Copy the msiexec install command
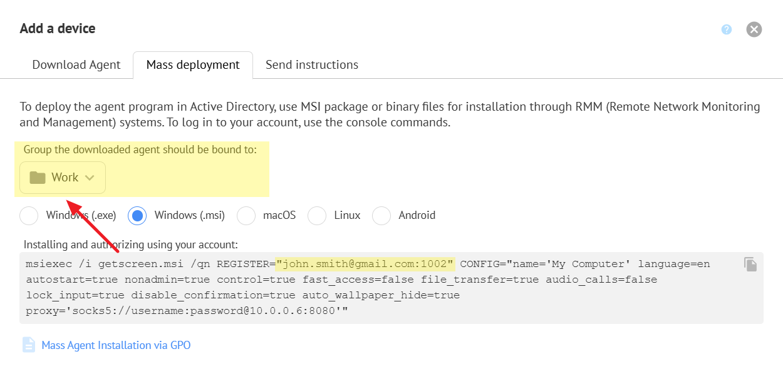 (x=750, y=264)
